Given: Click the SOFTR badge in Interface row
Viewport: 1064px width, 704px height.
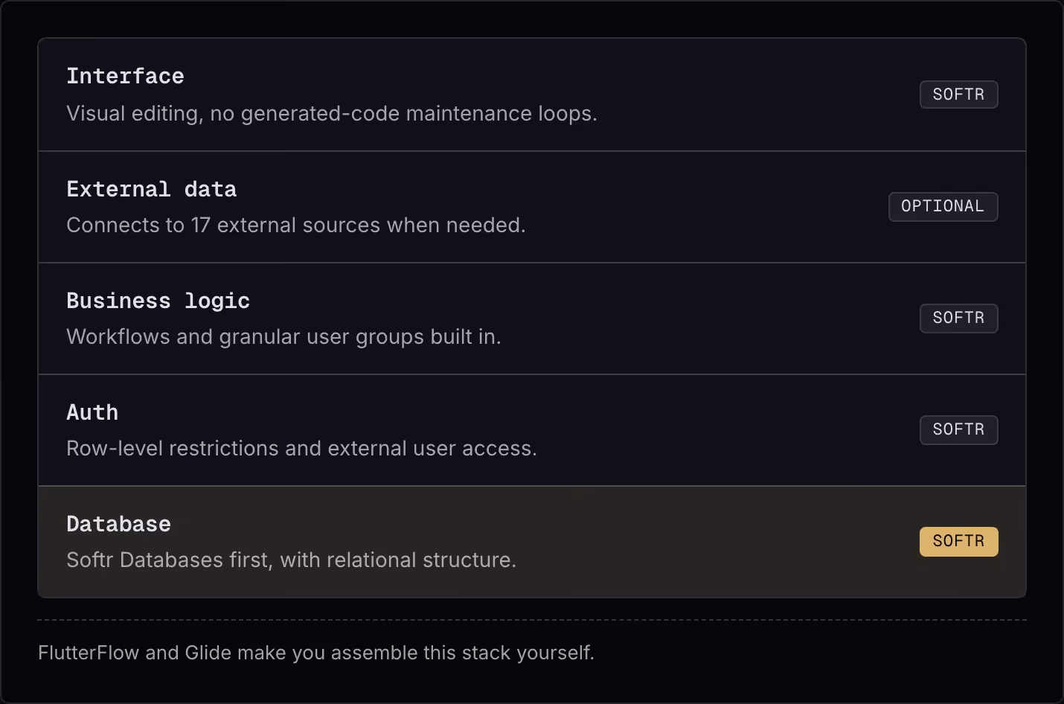Looking at the screenshot, I should pos(958,95).
